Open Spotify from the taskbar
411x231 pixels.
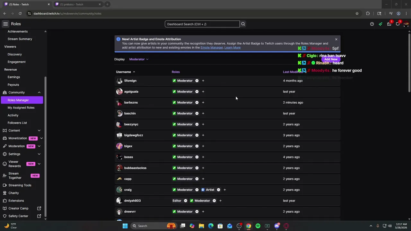coord(258,226)
